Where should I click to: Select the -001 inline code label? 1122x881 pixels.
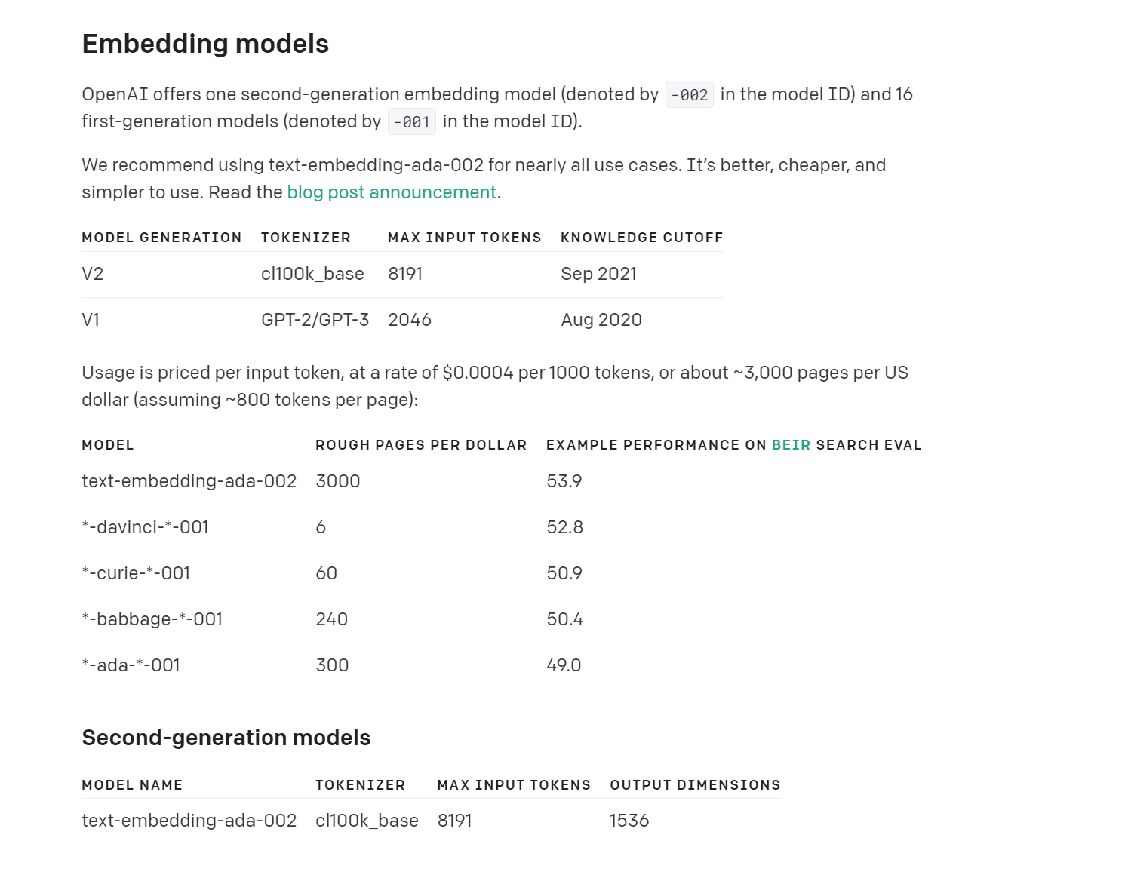(412, 121)
